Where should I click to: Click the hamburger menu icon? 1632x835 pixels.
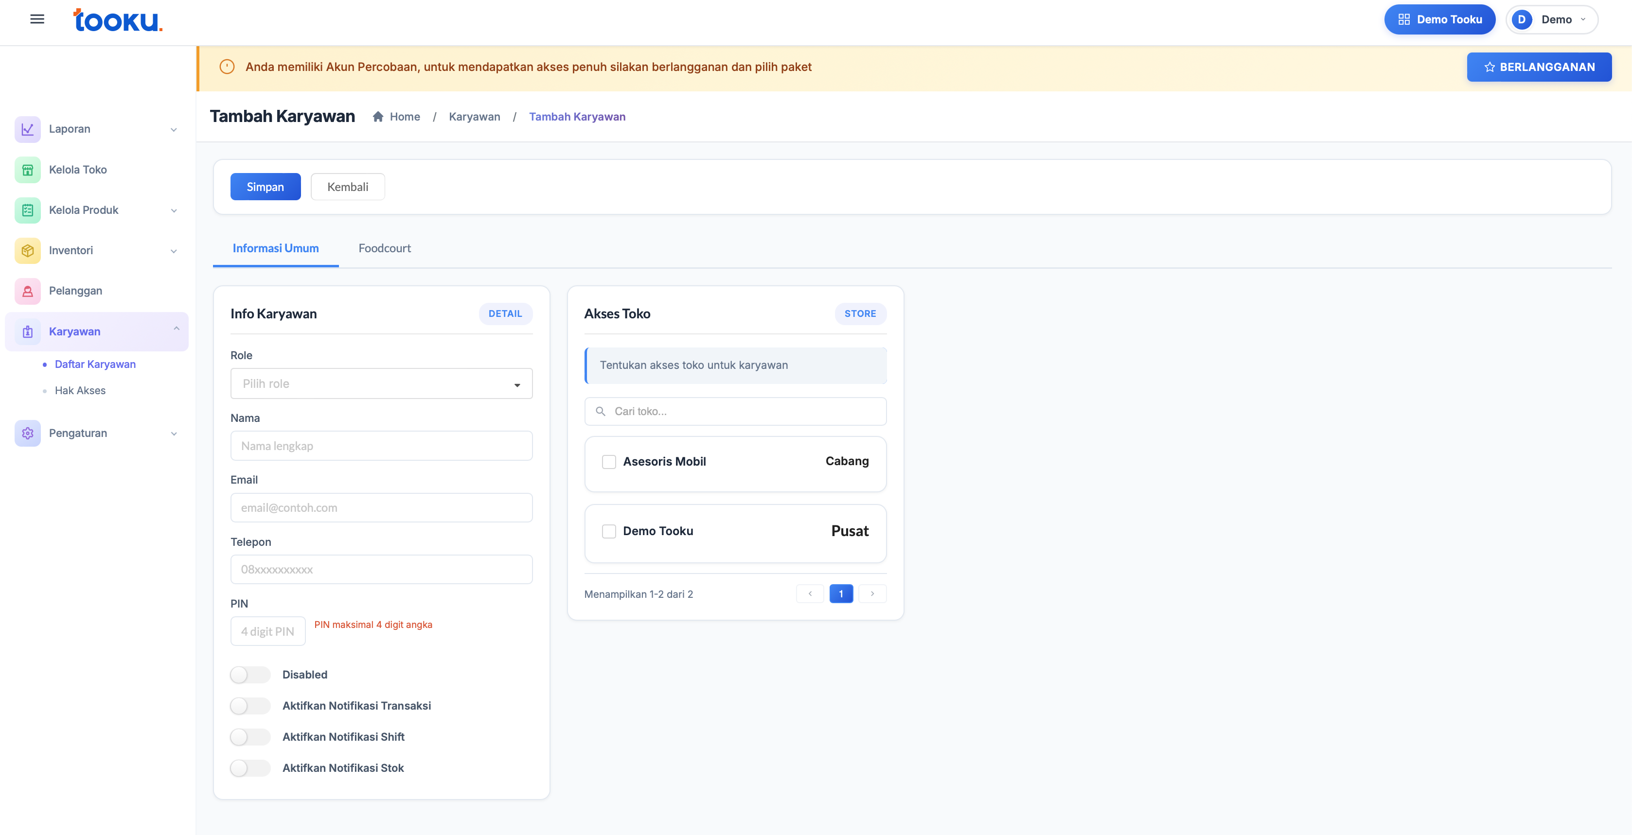pos(37,19)
